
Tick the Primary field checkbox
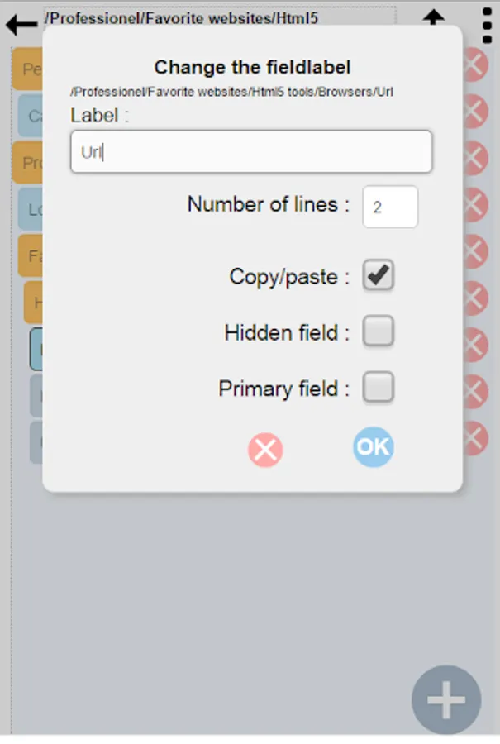[x=379, y=388]
